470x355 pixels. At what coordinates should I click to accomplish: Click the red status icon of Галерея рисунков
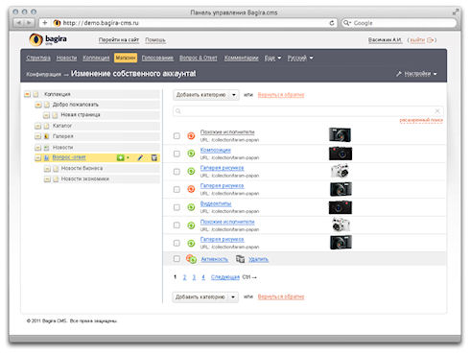click(x=191, y=189)
